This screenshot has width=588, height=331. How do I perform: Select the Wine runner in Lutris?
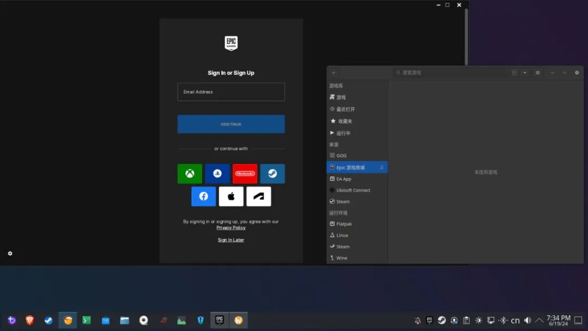click(357, 258)
